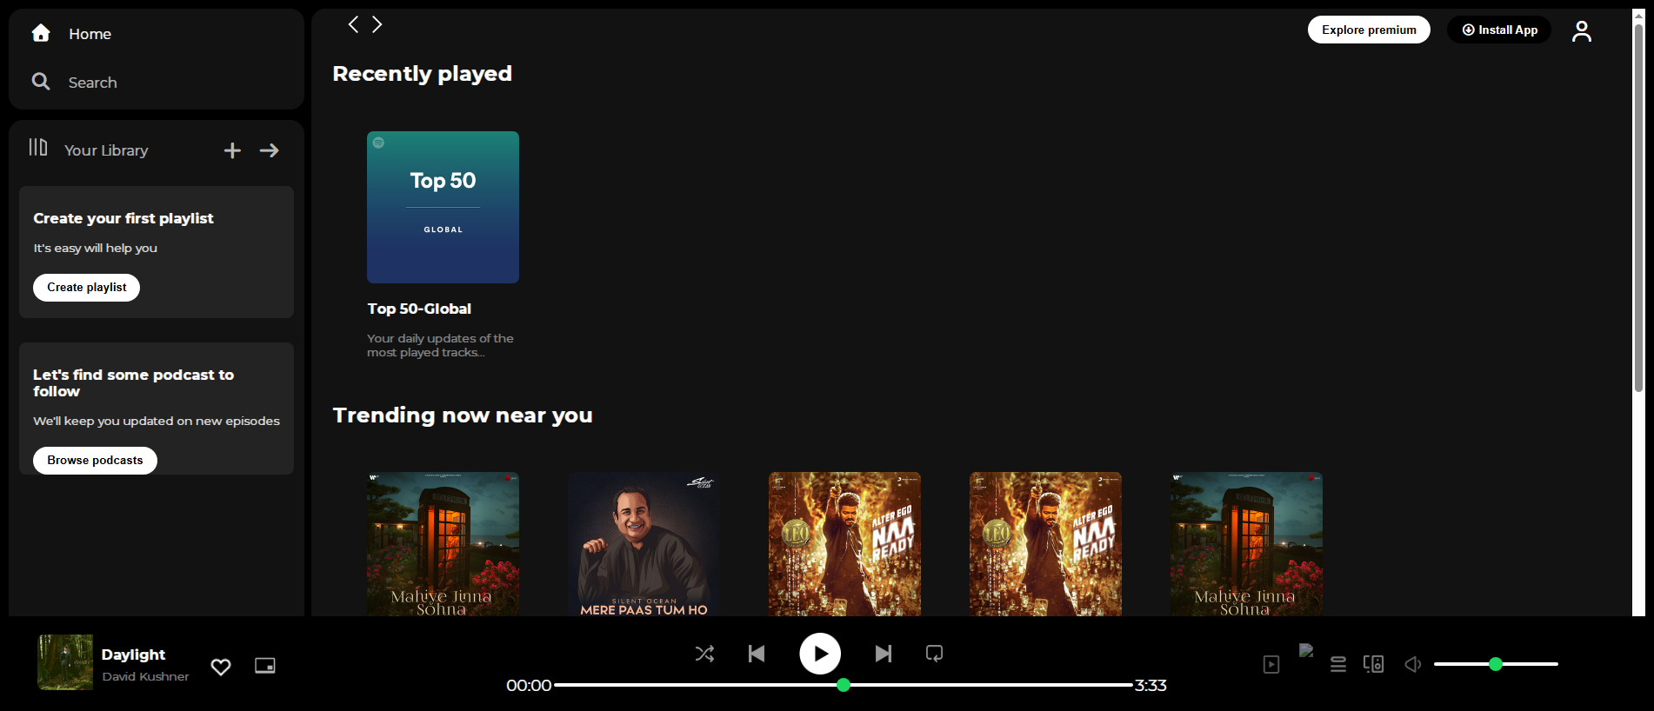Click the Install App button
This screenshot has height=711, width=1654.
1499,30
